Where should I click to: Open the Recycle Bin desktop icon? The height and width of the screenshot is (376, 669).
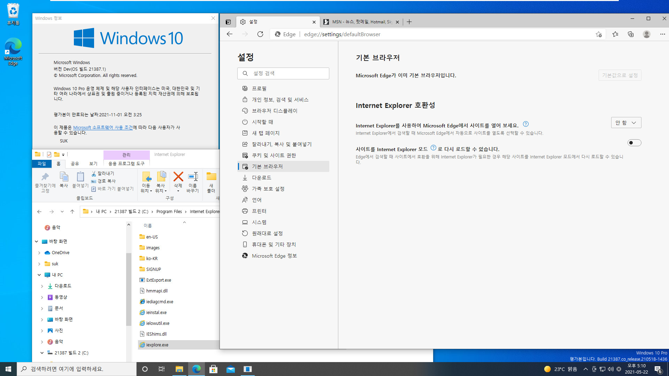13,15
